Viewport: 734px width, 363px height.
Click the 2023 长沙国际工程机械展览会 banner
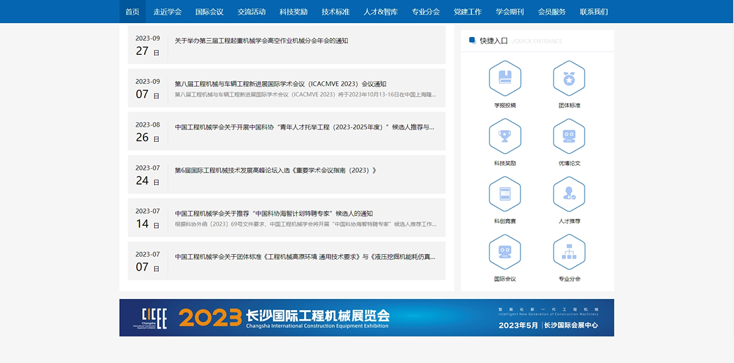(366, 317)
